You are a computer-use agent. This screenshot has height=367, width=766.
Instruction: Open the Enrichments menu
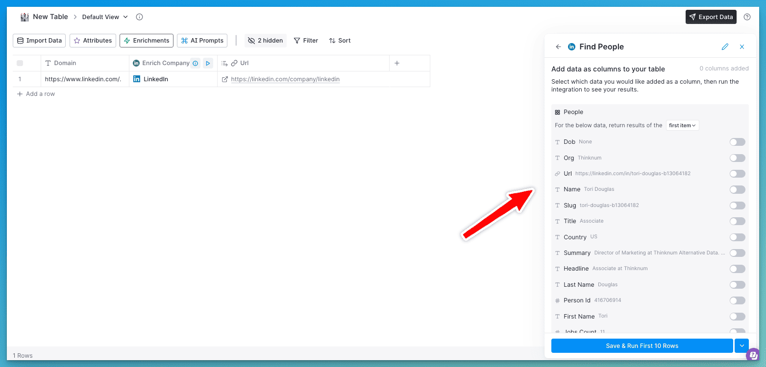[147, 41]
